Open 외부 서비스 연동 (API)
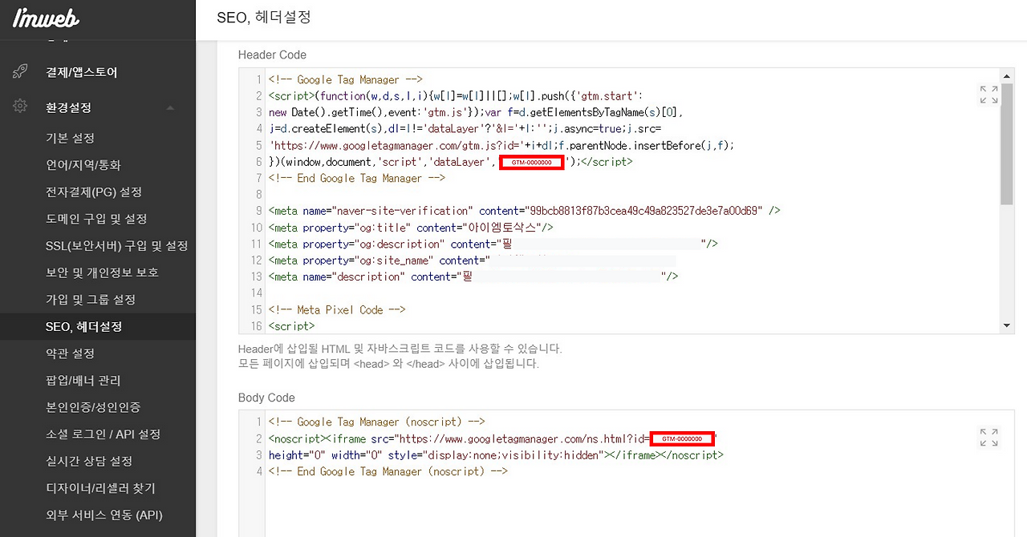The height and width of the screenshot is (537, 1027). tap(104, 515)
